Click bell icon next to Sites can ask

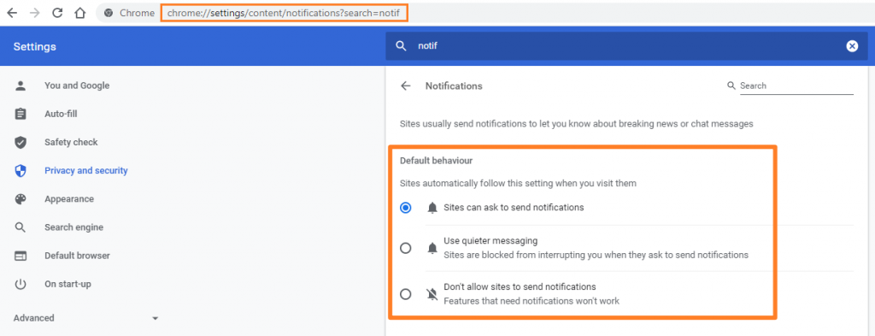pos(432,209)
